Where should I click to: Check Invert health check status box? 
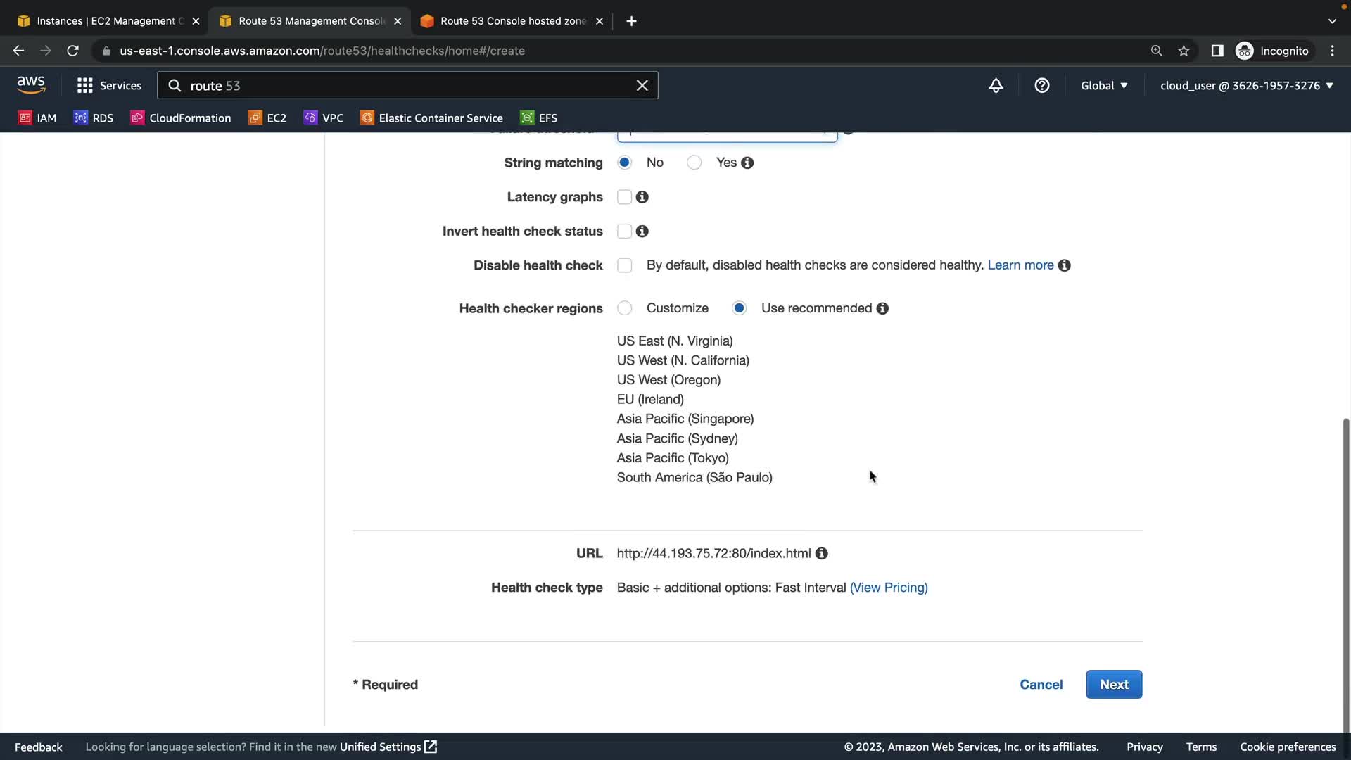pyautogui.click(x=624, y=232)
